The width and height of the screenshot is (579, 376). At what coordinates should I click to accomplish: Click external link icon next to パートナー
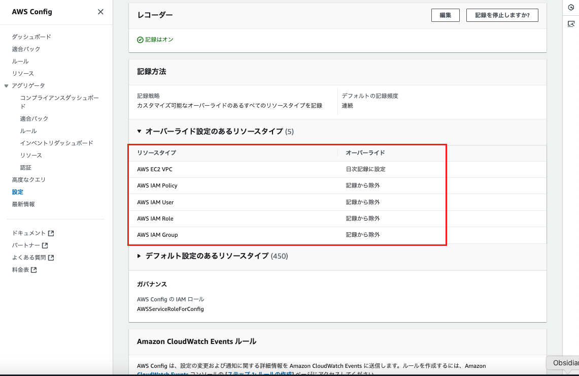coord(45,245)
